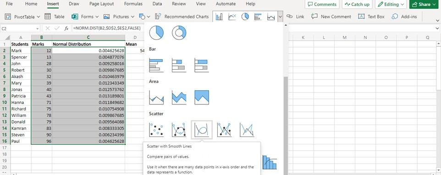Select the basic Area chart
Screen dimensions: 441x175
[156, 98]
